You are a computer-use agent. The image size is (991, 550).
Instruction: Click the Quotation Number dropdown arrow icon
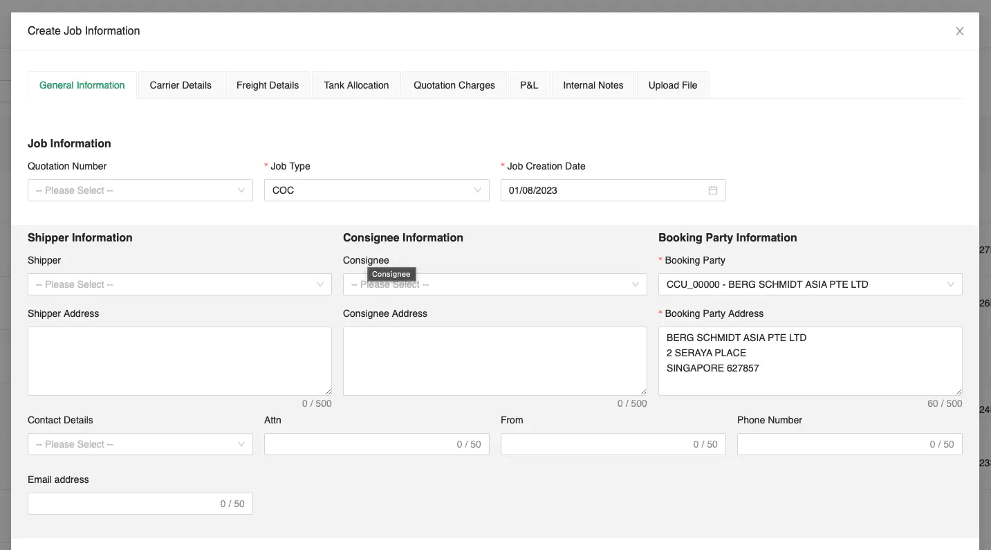click(x=241, y=190)
